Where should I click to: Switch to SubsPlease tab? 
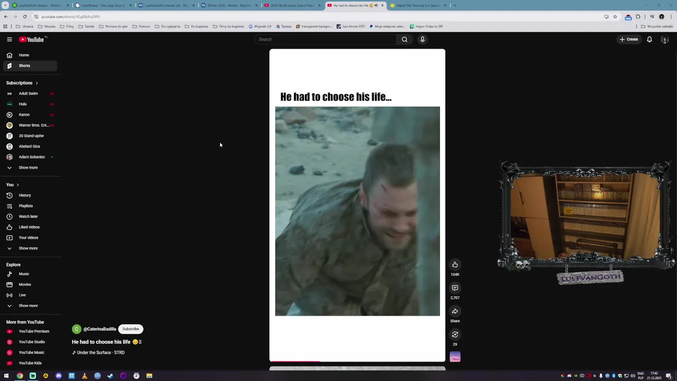[x=103, y=5]
